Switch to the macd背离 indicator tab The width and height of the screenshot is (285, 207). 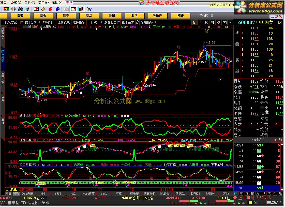point(88,194)
